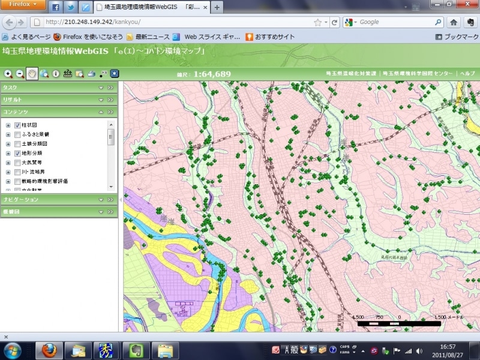The width and height of the screenshot is (480, 360).
Task: Activate the pan hand tool
Action: (32, 74)
